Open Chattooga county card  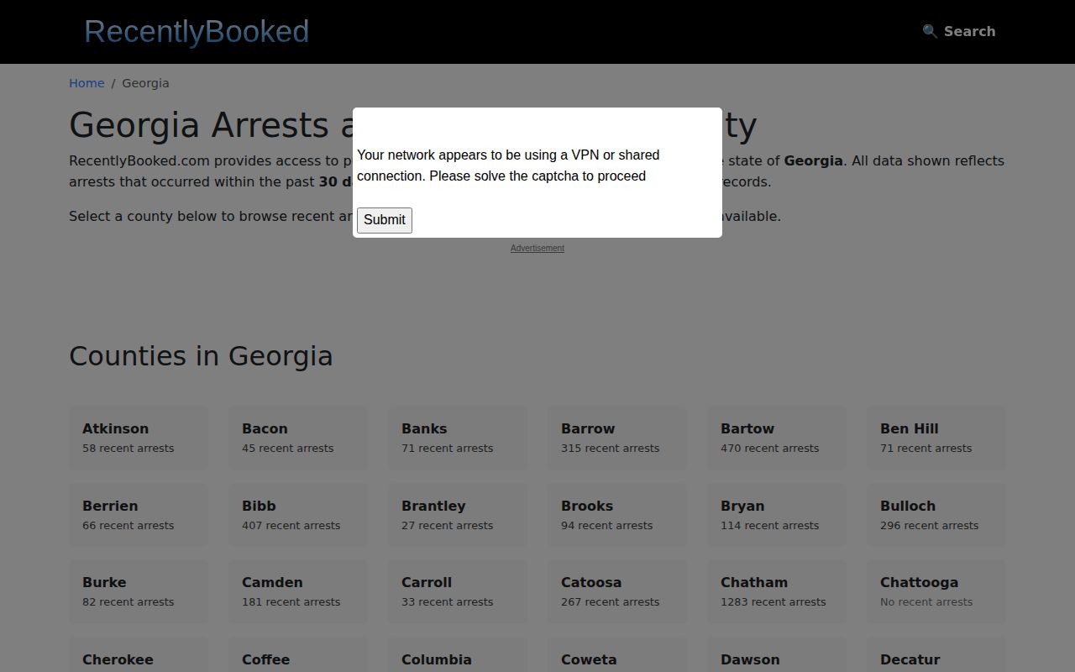[x=936, y=591]
